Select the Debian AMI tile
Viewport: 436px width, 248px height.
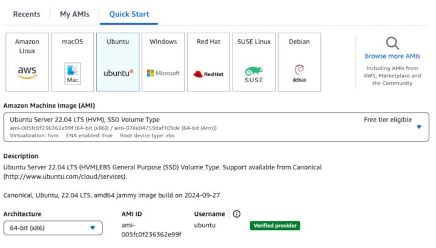300,62
